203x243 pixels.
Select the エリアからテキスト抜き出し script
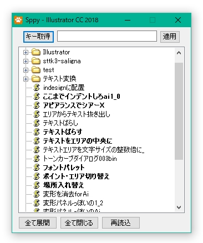tap(77, 114)
